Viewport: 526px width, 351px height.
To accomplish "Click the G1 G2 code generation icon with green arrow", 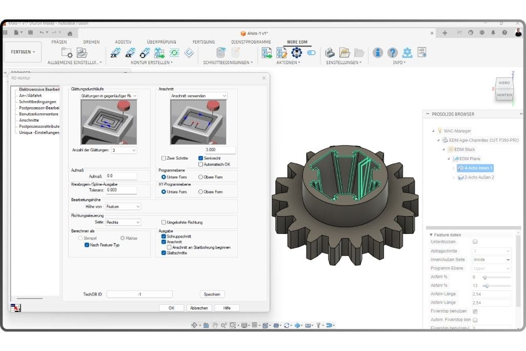I will (267, 53).
